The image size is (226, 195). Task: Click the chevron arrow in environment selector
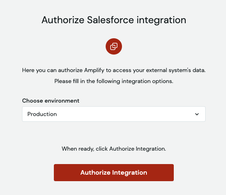(197, 114)
